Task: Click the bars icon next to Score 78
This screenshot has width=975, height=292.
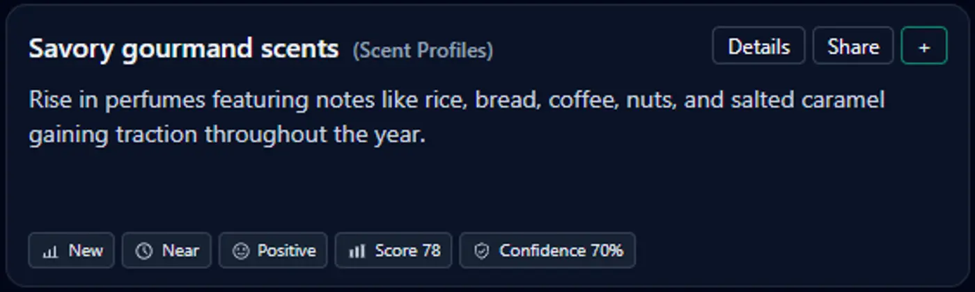Action: pyautogui.click(x=357, y=252)
